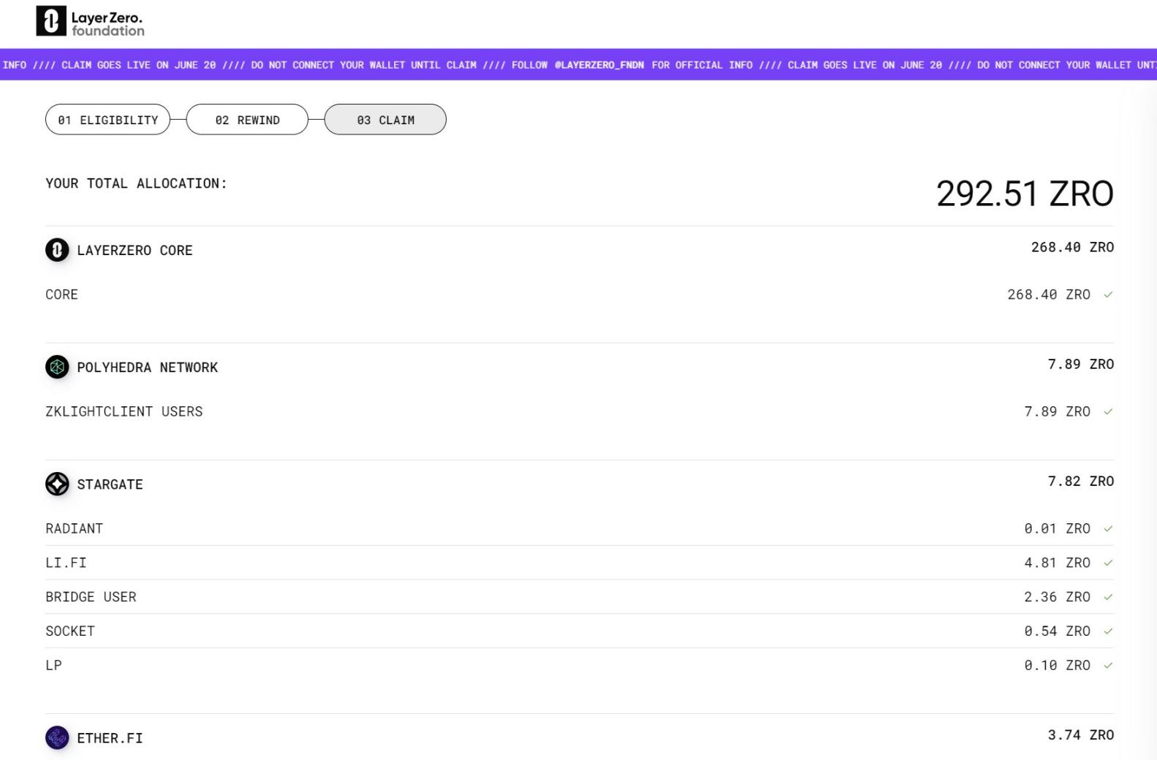Click the 3.74 ZRO Ether.fi total
Image resolution: width=1157 pixels, height=760 pixels.
(1081, 734)
